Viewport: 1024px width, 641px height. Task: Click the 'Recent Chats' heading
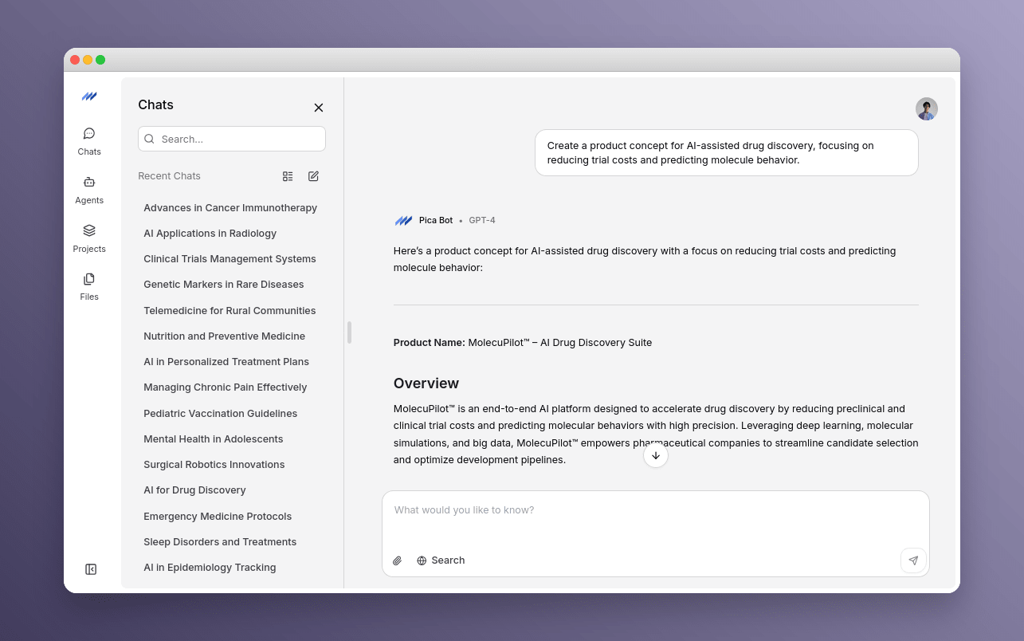pyautogui.click(x=169, y=176)
